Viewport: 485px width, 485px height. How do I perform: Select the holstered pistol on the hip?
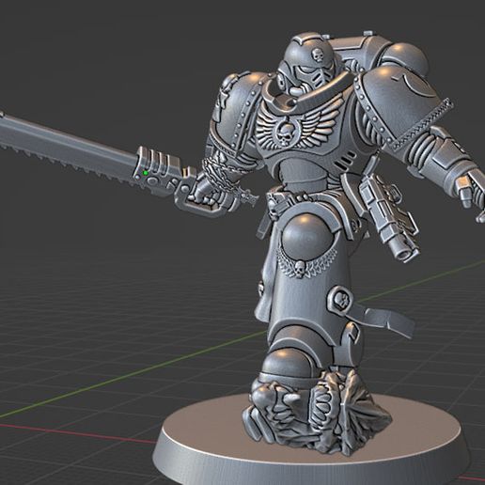pos(388,216)
